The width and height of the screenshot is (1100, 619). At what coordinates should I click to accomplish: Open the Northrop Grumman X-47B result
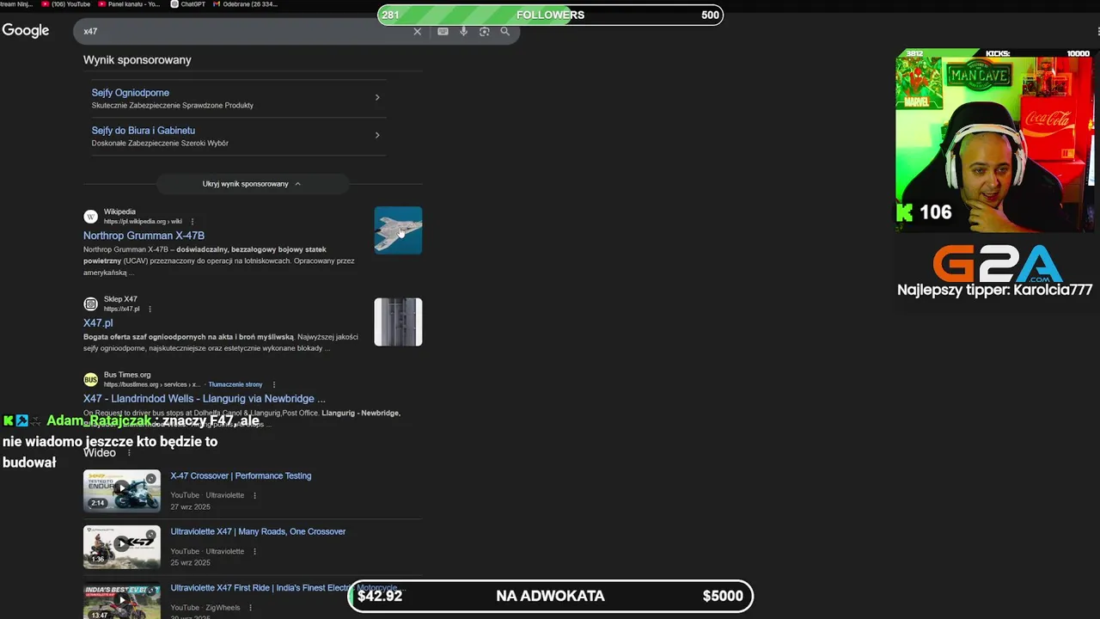coord(144,236)
